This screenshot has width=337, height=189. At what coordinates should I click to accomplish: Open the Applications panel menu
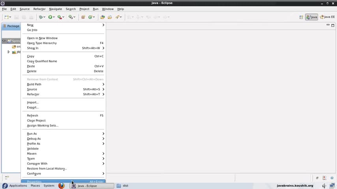(15, 185)
